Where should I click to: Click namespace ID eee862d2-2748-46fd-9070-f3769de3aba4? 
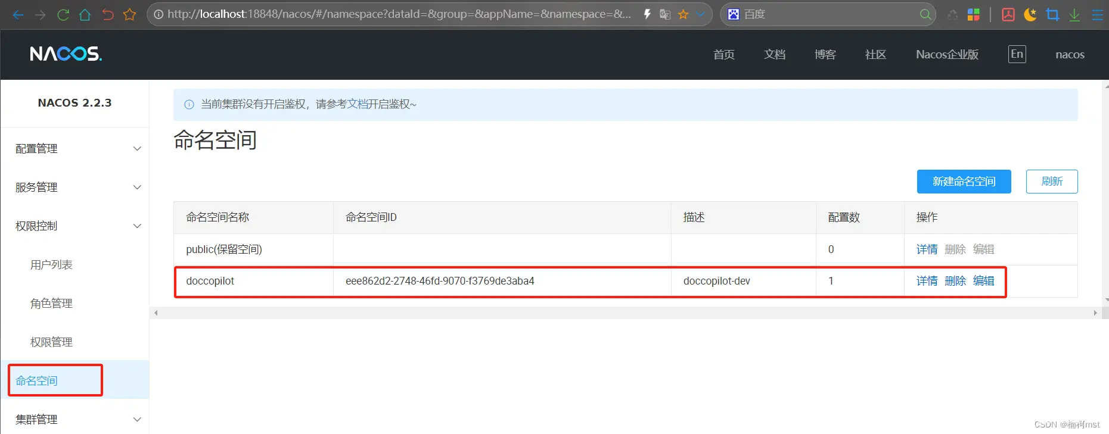tap(440, 281)
